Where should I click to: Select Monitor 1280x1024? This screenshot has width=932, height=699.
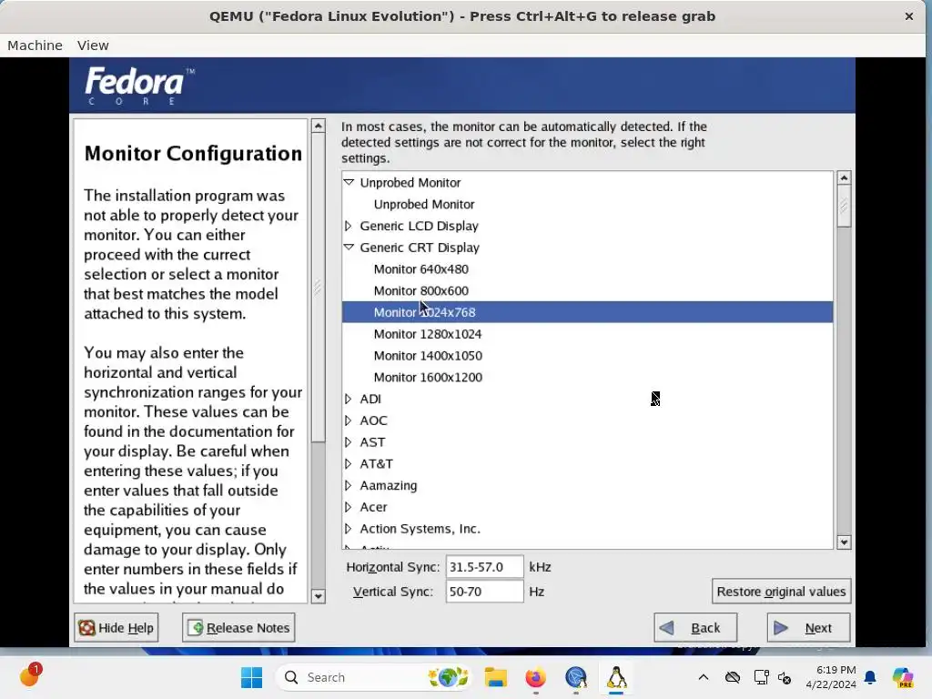tap(428, 334)
